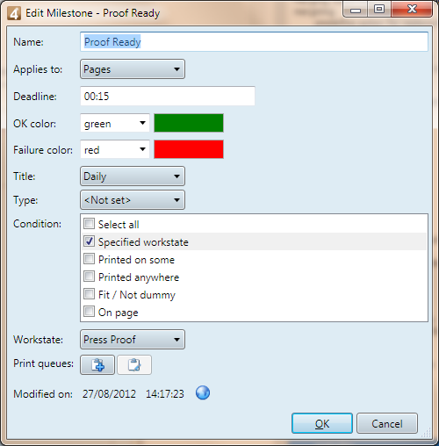Viewport: 439px width, 446px height.
Task: Open the Workstate Press Proof dropdown
Action: point(133,340)
